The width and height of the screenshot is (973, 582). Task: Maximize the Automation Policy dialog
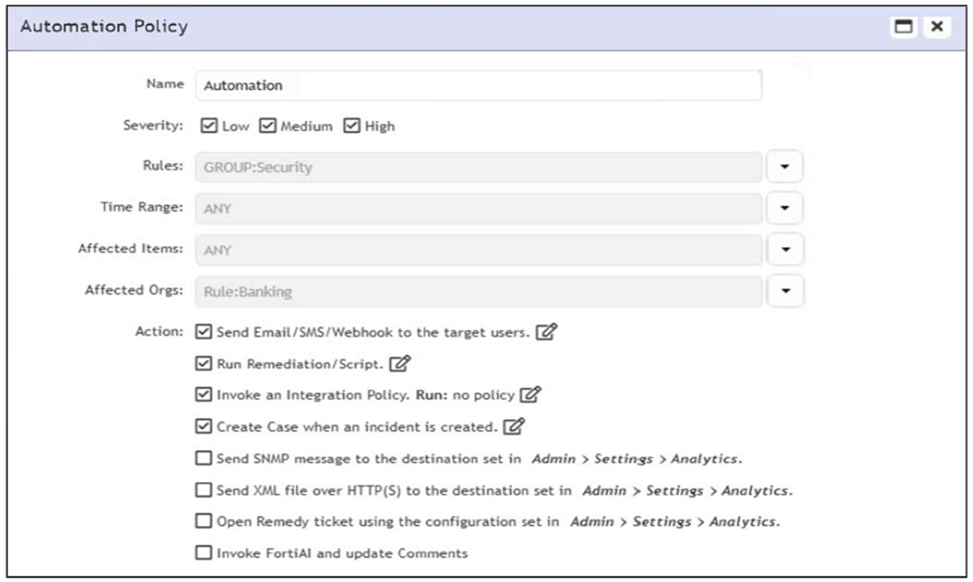[x=903, y=27]
